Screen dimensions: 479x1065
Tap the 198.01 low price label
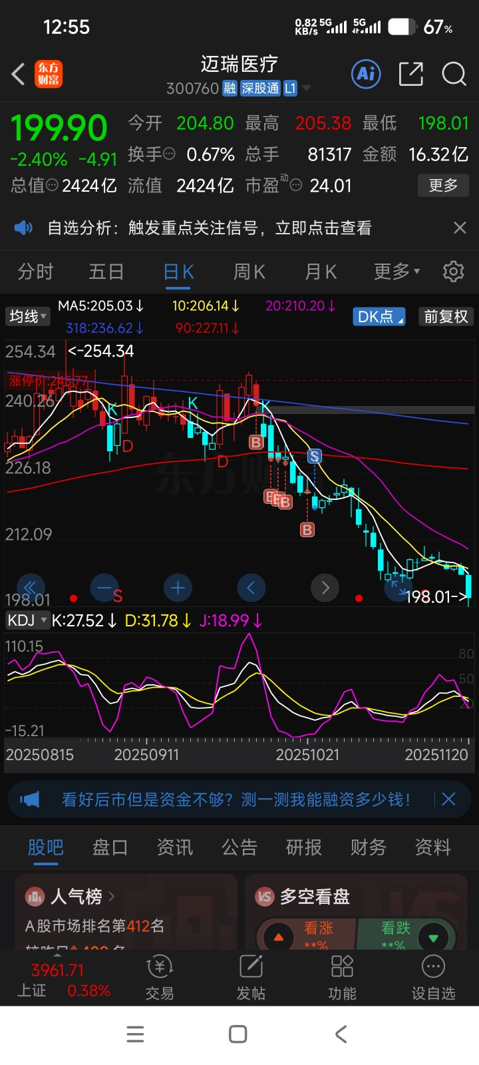[436, 596]
